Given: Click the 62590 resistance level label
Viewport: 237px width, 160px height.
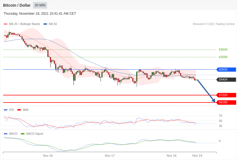Looking at the screenshot, I should coord(223,57).
